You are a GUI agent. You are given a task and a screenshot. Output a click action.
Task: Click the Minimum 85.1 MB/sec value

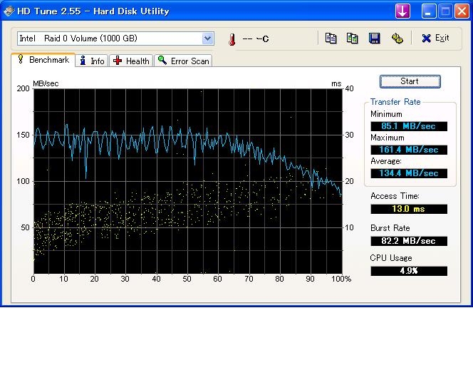point(409,126)
